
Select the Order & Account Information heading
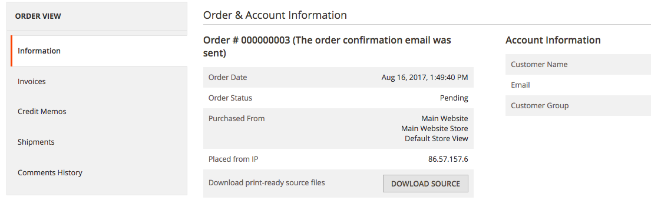click(275, 15)
